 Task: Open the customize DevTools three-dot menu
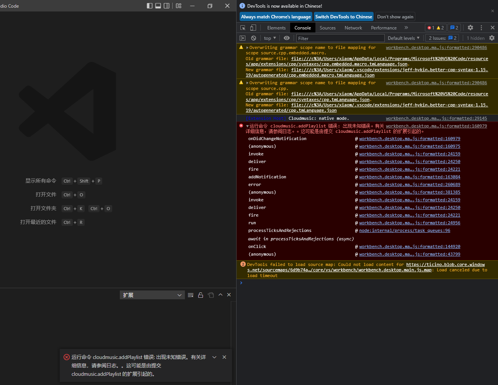coord(481,28)
